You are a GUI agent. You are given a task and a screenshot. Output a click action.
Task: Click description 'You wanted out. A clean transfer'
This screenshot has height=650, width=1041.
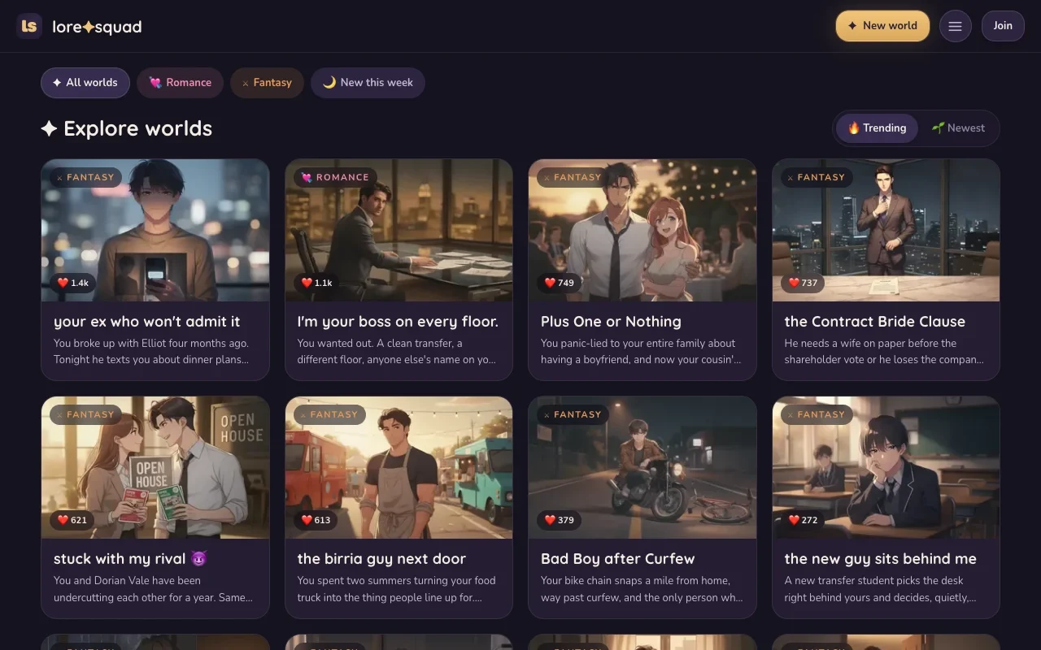pyautogui.click(x=396, y=352)
